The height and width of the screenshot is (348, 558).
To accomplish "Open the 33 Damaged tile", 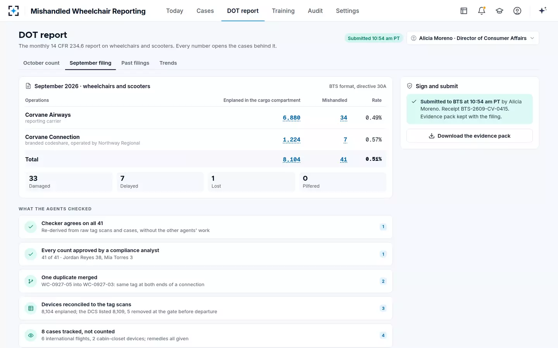I will pos(69,182).
